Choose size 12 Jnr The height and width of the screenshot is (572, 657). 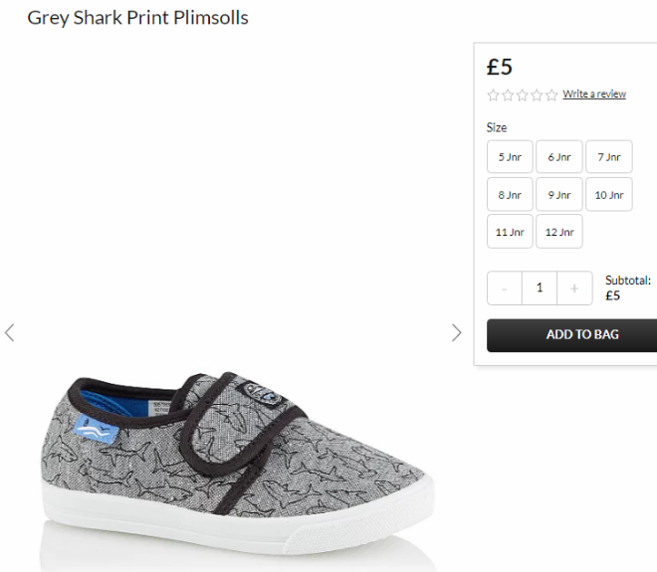click(x=559, y=232)
